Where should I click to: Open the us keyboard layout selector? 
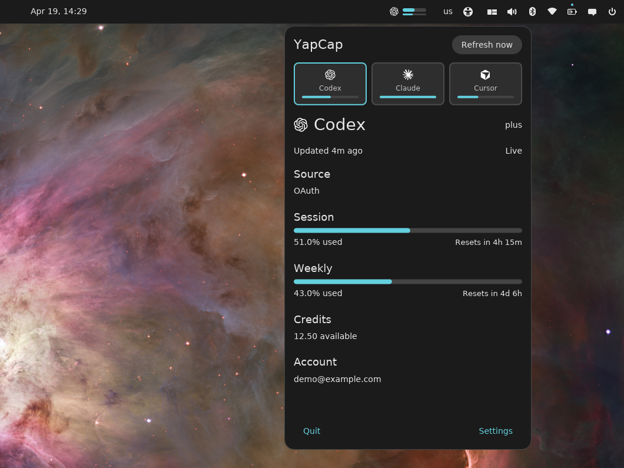[x=448, y=11]
